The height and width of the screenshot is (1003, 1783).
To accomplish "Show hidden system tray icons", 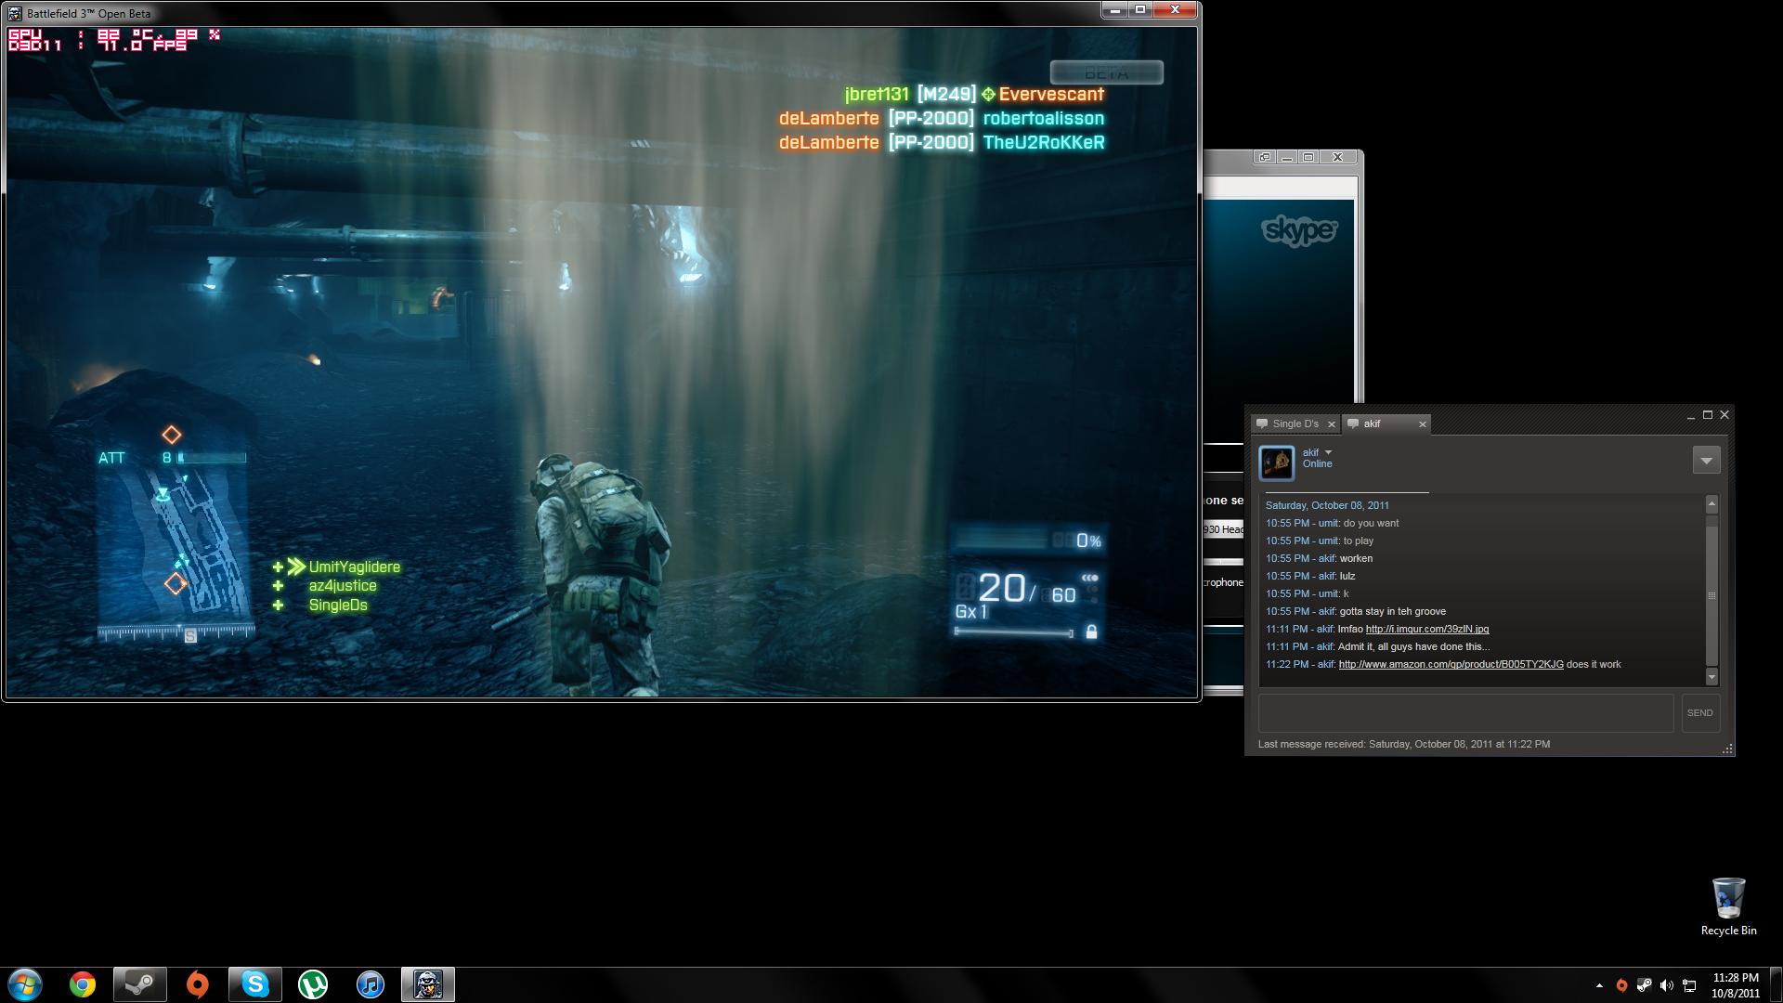I will pos(1599,985).
